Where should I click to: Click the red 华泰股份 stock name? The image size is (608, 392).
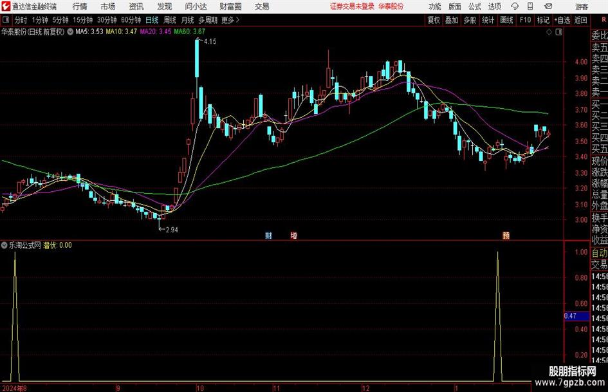click(391, 6)
